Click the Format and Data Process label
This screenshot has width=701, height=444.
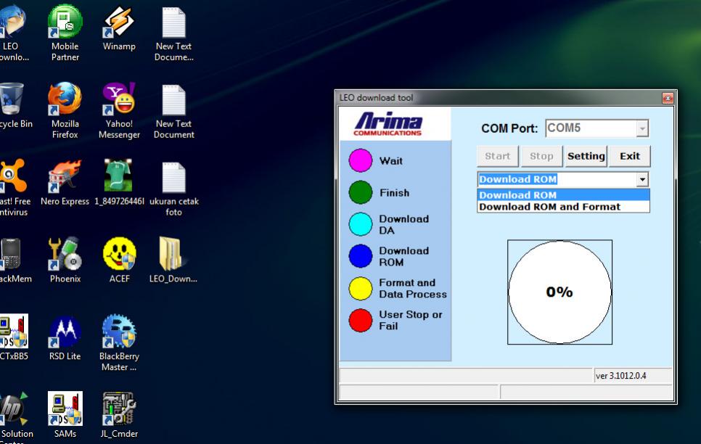413,289
